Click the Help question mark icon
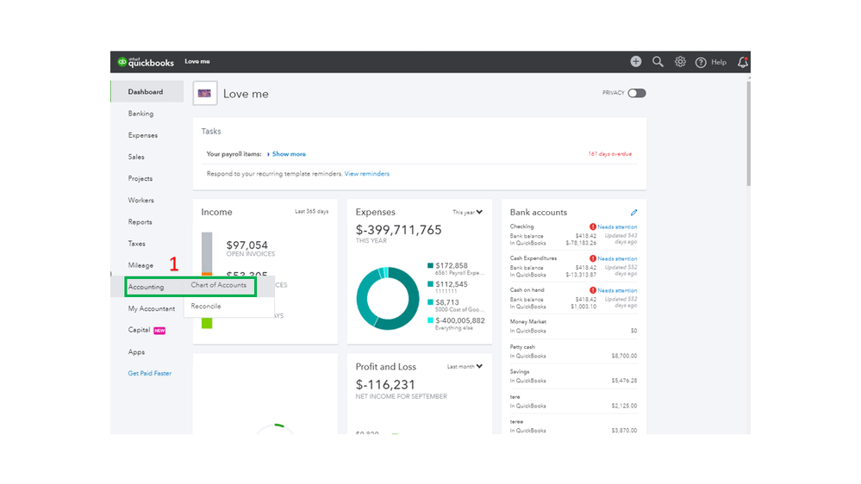Screen dimensions: 861x484 (701, 62)
